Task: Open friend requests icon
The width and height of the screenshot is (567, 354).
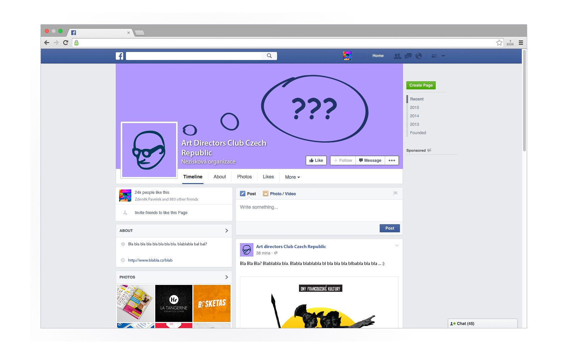Action: tap(397, 56)
